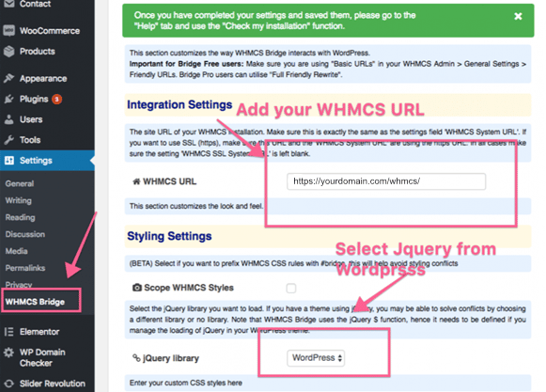The image size is (546, 392).
Task: Click the Users person icon
Action: (x=9, y=119)
